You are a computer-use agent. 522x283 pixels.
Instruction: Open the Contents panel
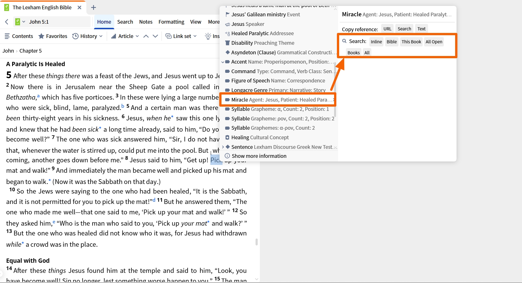[19, 36]
